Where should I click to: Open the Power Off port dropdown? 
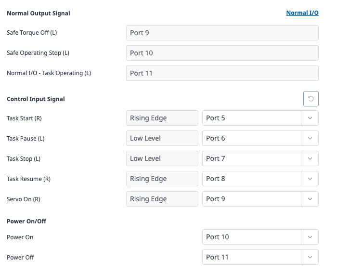click(x=310, y=257)
